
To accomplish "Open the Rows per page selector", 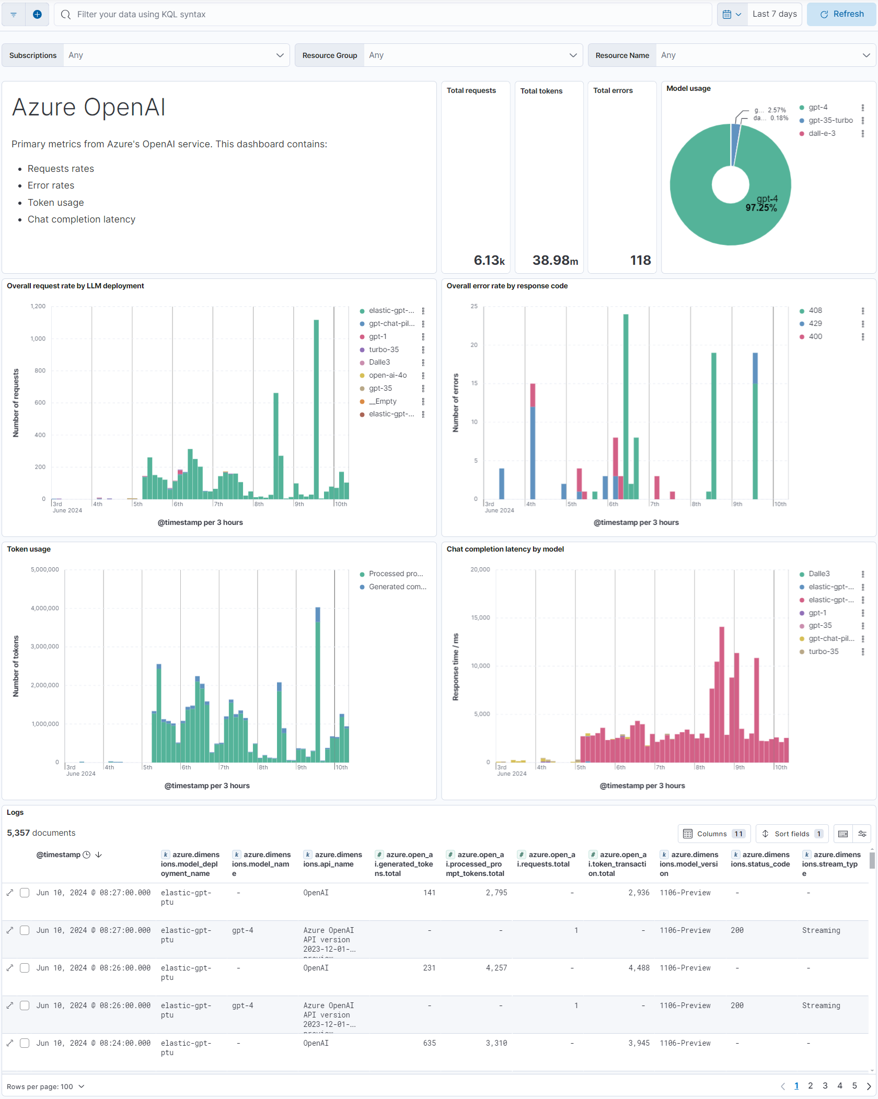I will tap(45, 1086).
